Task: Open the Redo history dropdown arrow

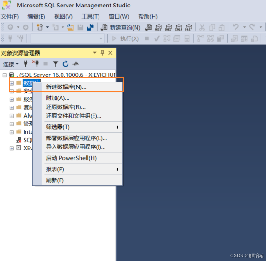Action: tap(261, 27)
